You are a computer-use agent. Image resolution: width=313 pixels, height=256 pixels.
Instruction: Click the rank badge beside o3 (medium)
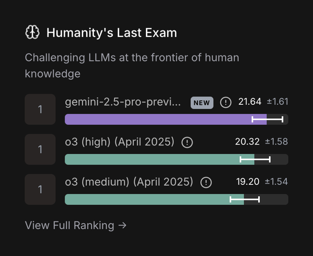tap(40, 189)
